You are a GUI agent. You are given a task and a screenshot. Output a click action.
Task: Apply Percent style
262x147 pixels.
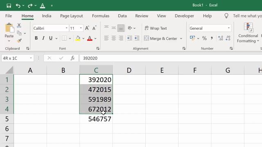204,38
